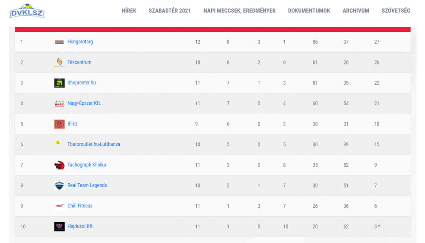Click the Tbutoroutlet.hu-Lufthansa yellow logo
425x243 pixels.
(58, 142)
